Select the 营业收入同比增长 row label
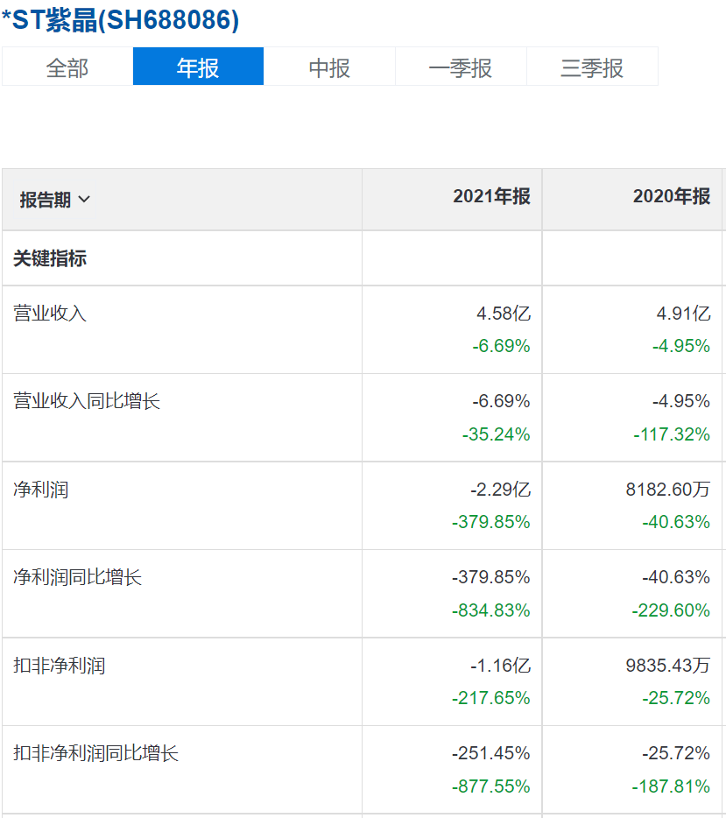The width and height of the screenshot is (726, 818). 87,401
